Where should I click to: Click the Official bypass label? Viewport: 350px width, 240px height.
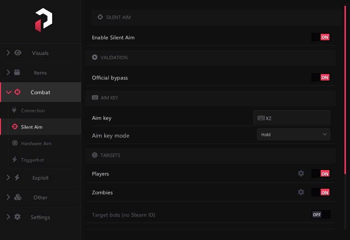point(110,78)
